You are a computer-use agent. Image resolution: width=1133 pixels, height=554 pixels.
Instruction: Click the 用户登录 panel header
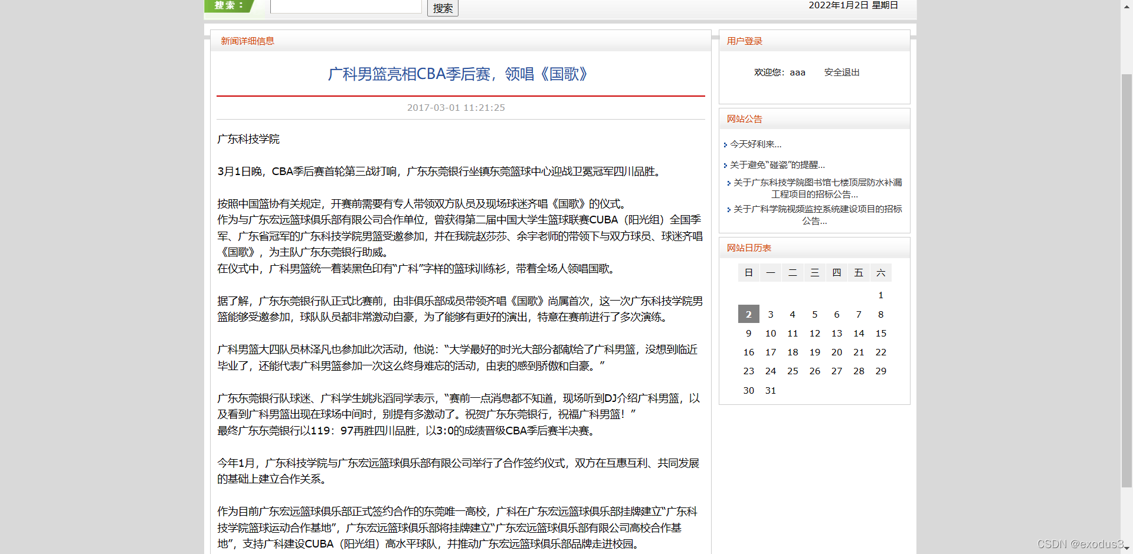(x=744, y=41)
